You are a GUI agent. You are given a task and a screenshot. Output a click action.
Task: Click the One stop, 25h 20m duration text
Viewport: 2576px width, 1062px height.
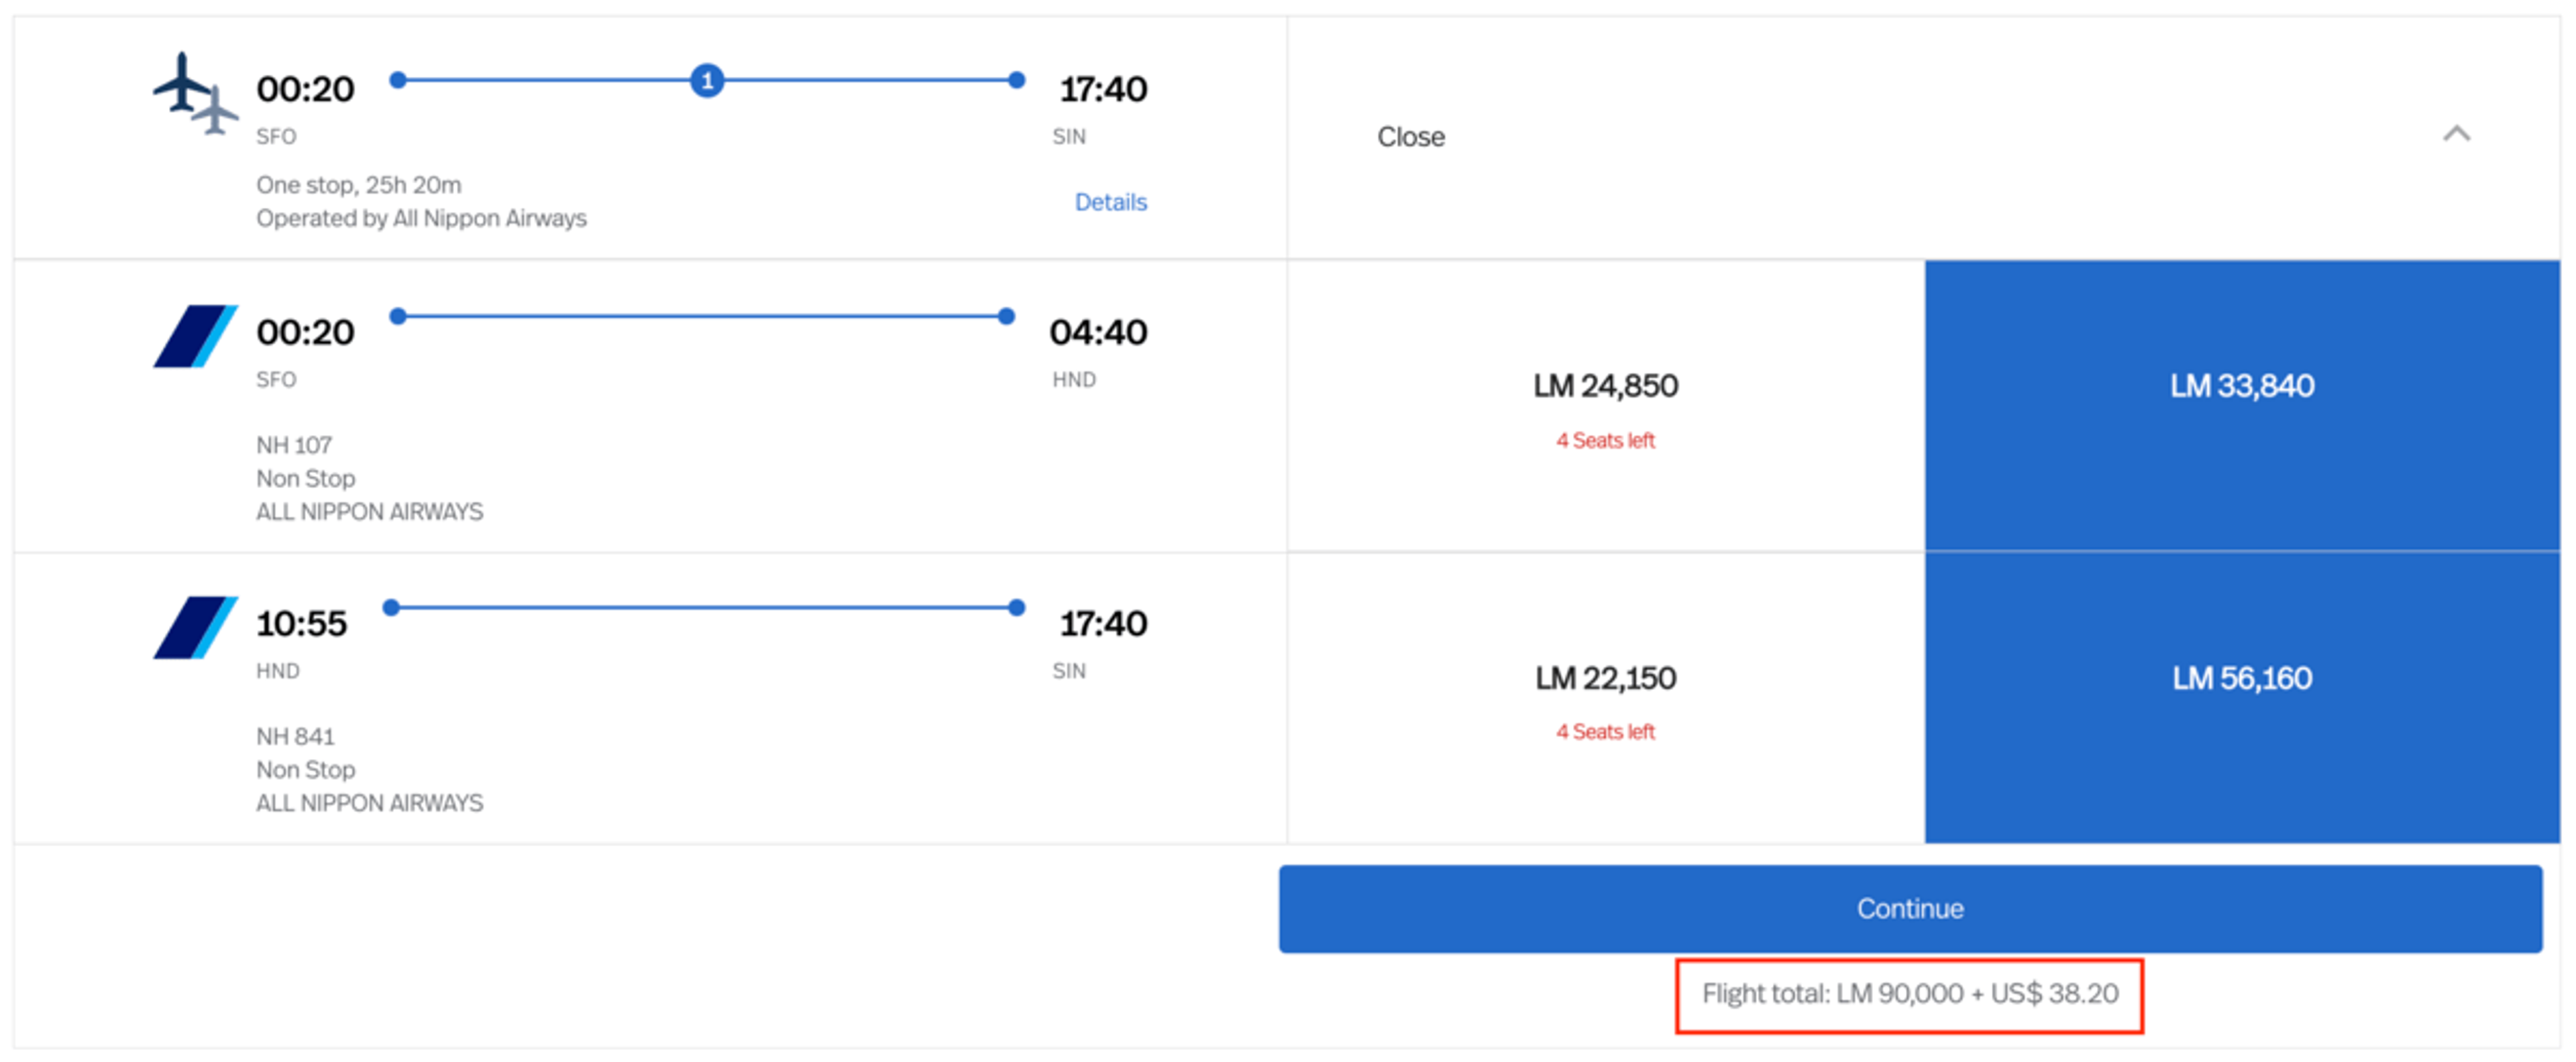click(358, 185)
